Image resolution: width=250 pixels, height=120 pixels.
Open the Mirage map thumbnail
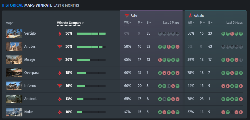point(14,60)
